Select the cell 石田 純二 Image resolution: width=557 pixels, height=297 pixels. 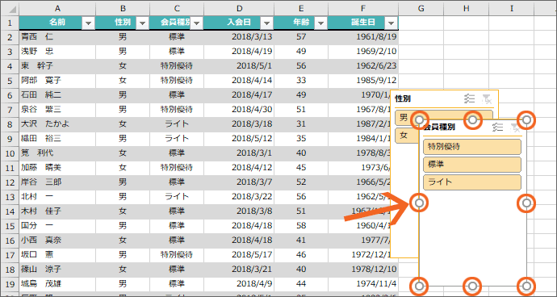tap(57, 95)
